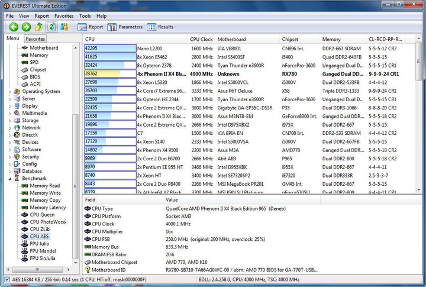Select Chipset tree item
The image size is (426, 287).
(x=38, y=70)
